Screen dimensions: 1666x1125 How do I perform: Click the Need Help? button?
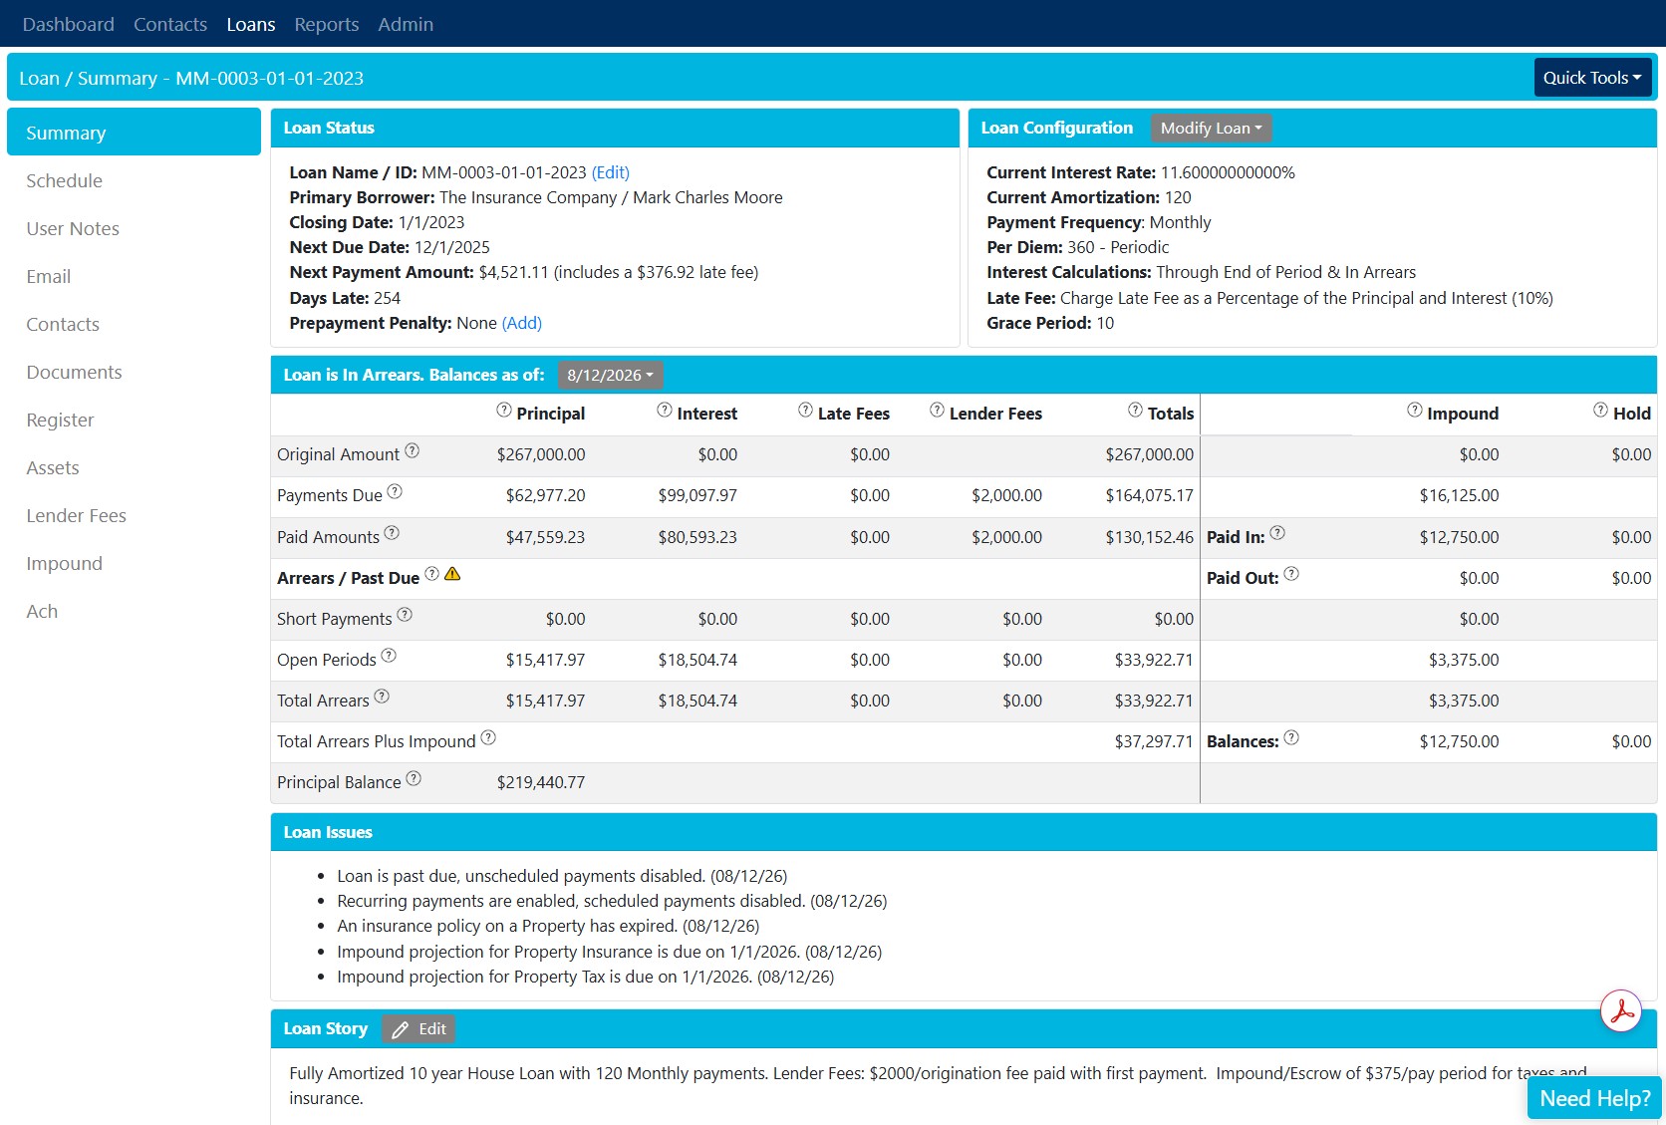[x=1594, y=1098]
